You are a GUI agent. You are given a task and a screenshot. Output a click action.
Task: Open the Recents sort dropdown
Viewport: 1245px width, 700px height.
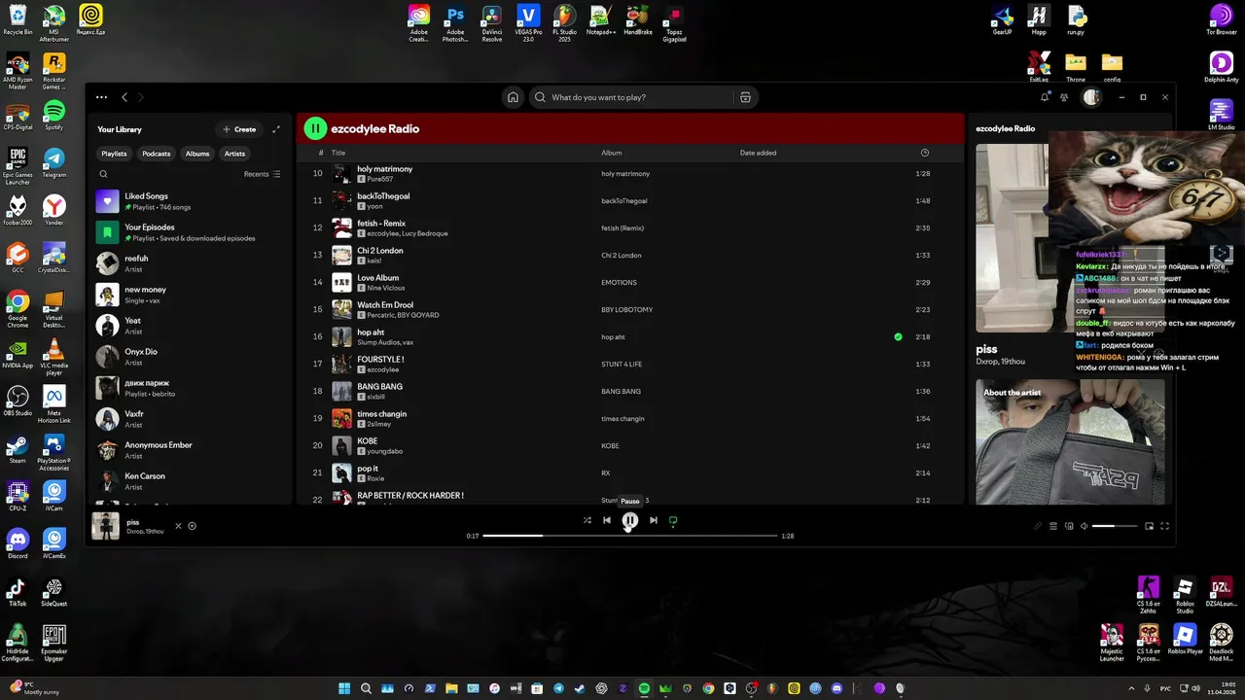click(263, 174)
